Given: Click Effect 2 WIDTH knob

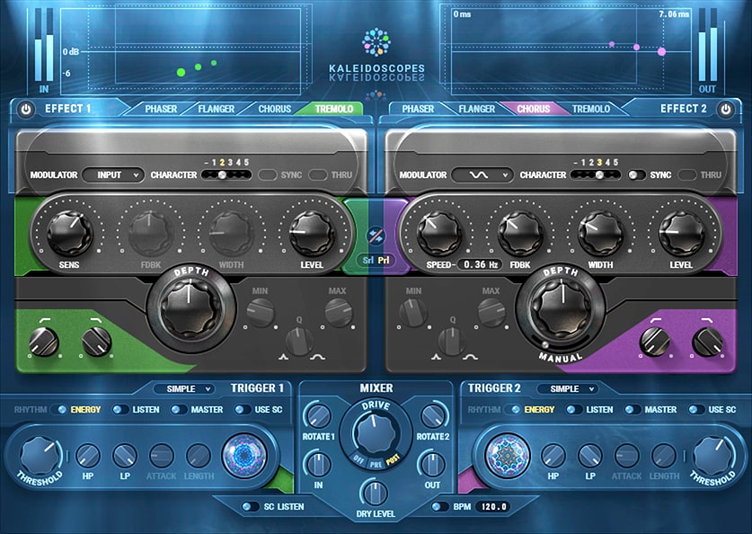Looking at the screenshot, I should [600, 233].
